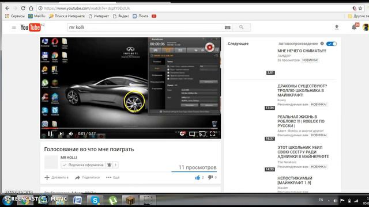Switch the Автовоспроизведение autoplay toggle
The width and height of the screenshot is (369, 207).
click(x=332, y=44)
